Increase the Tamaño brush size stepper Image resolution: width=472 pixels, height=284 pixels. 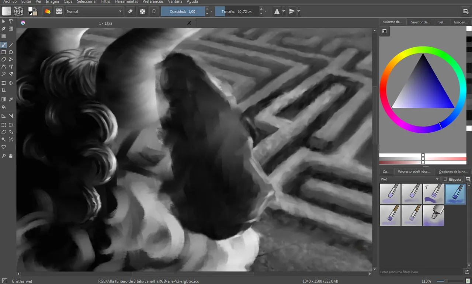pyautogui.click(x=261, y=9)
